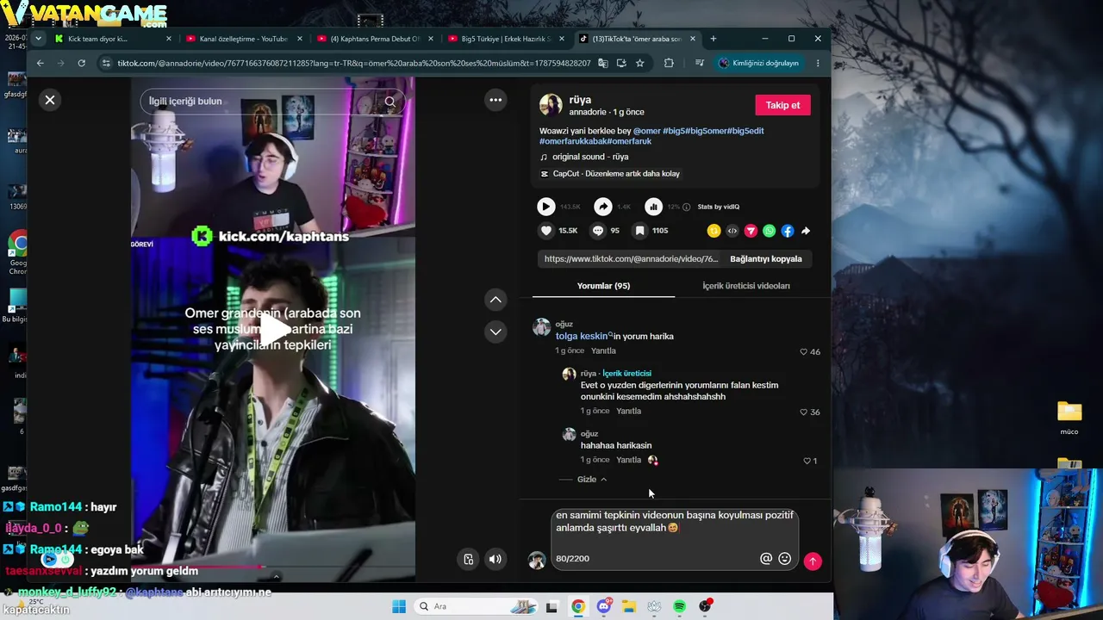The image size is (1103, 620).
Task: Click the vidIQ engagement chart icon
Action: (654, 207)
